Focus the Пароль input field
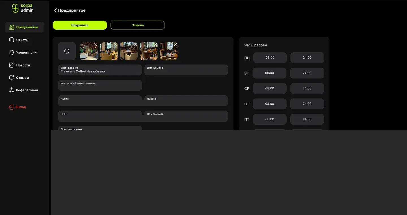The width and height of the screenshot is (407, 215). (x=186, y=101)
